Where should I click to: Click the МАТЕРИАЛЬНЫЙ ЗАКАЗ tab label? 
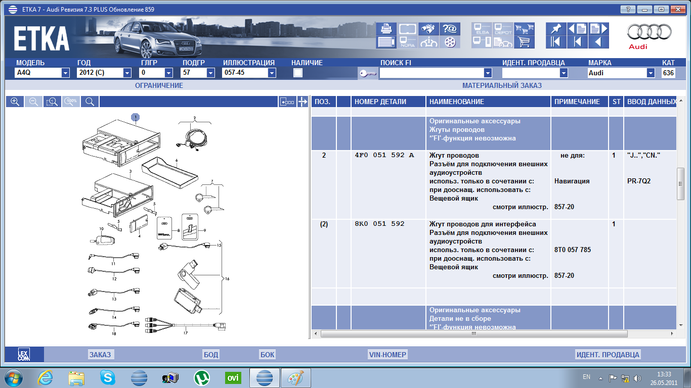tap(502, 85)
